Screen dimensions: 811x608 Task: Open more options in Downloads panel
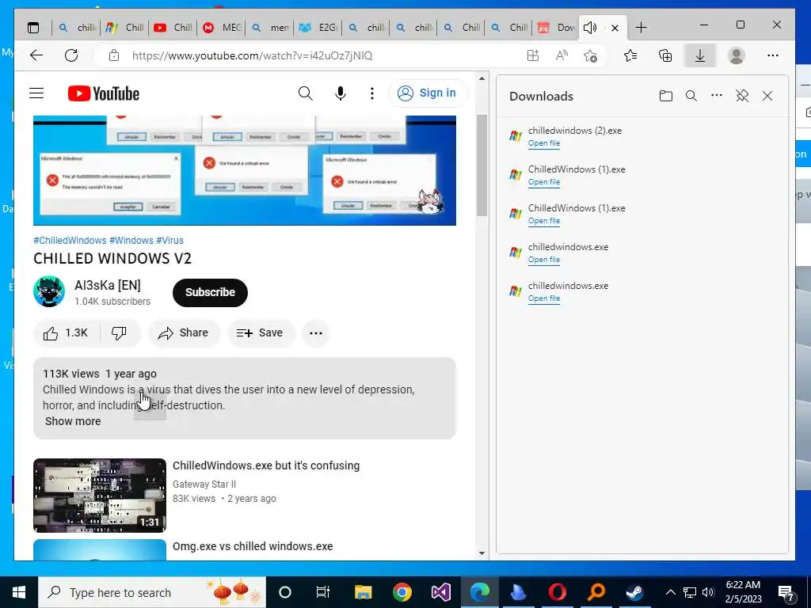pos(716,95)
